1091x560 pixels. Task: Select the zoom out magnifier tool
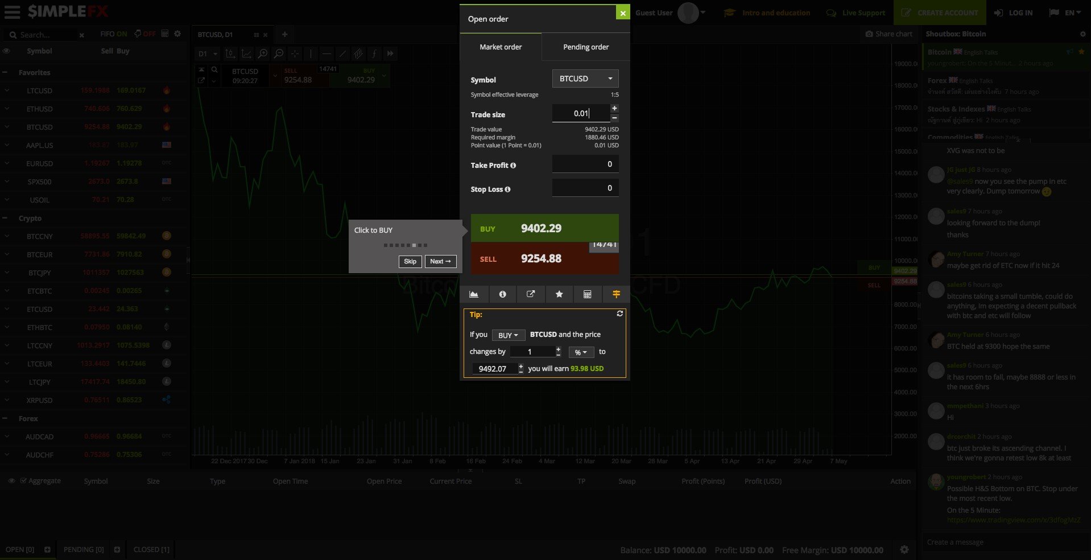point(279,53)
